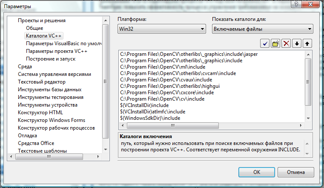Open Конструктор Windows Forms category
The width and height of the screenshot is (324, 188).
(x=52, y=120)
